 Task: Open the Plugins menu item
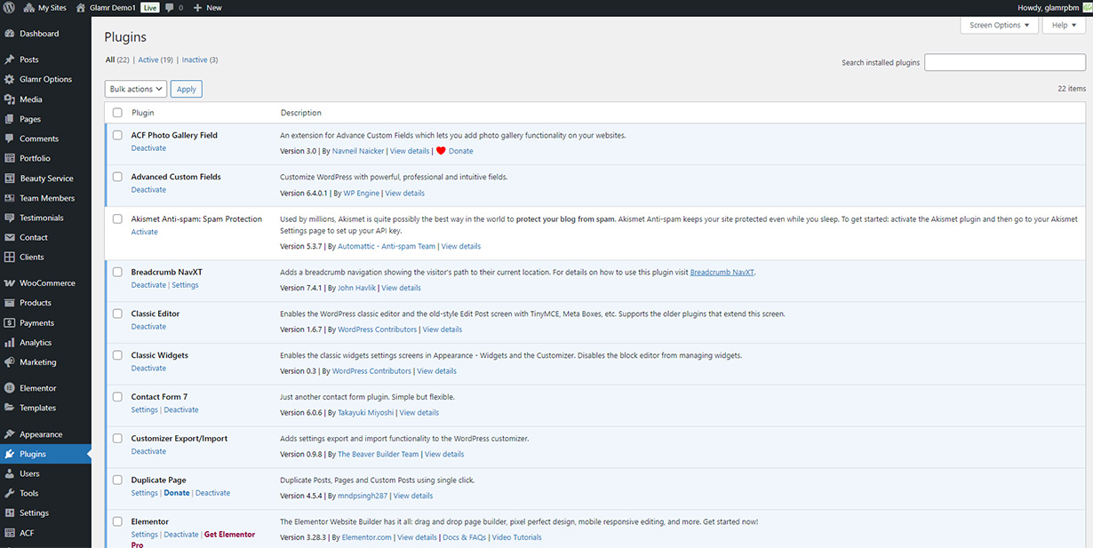coord(45,454)
